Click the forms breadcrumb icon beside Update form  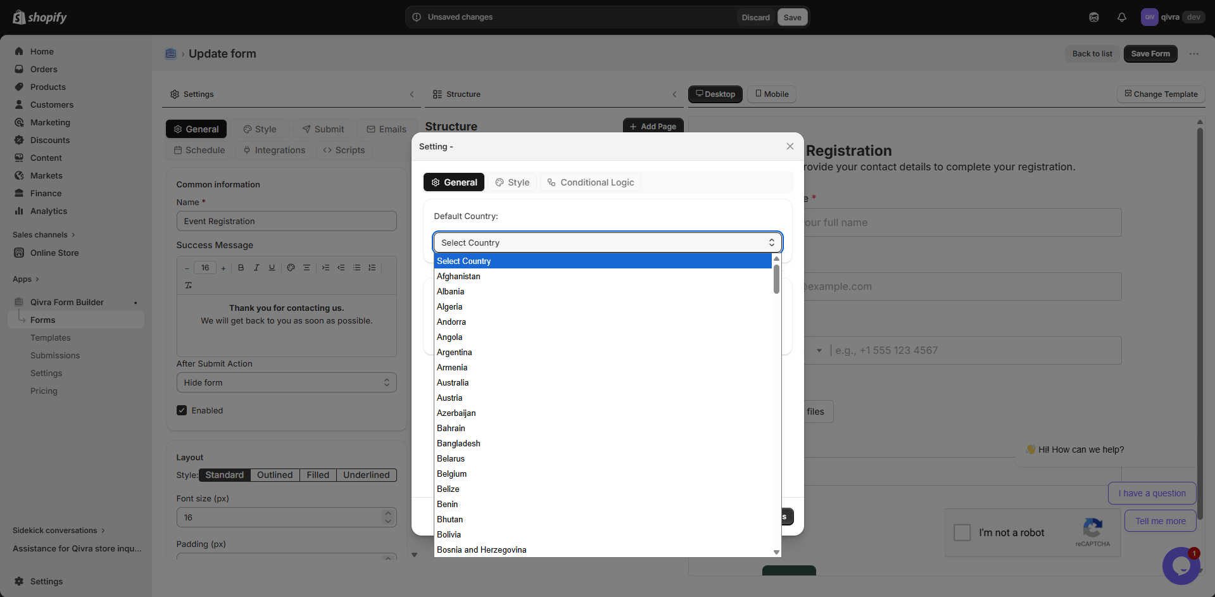point(170,54)
